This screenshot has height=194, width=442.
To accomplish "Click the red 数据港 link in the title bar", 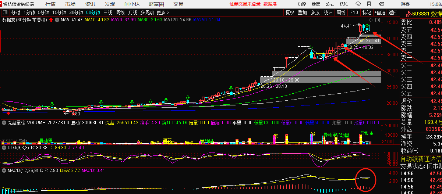I will coord(270,4).
